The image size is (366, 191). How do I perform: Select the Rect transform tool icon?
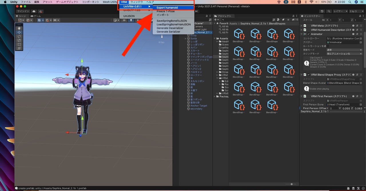pyautogui.click(x=19, y=44)
